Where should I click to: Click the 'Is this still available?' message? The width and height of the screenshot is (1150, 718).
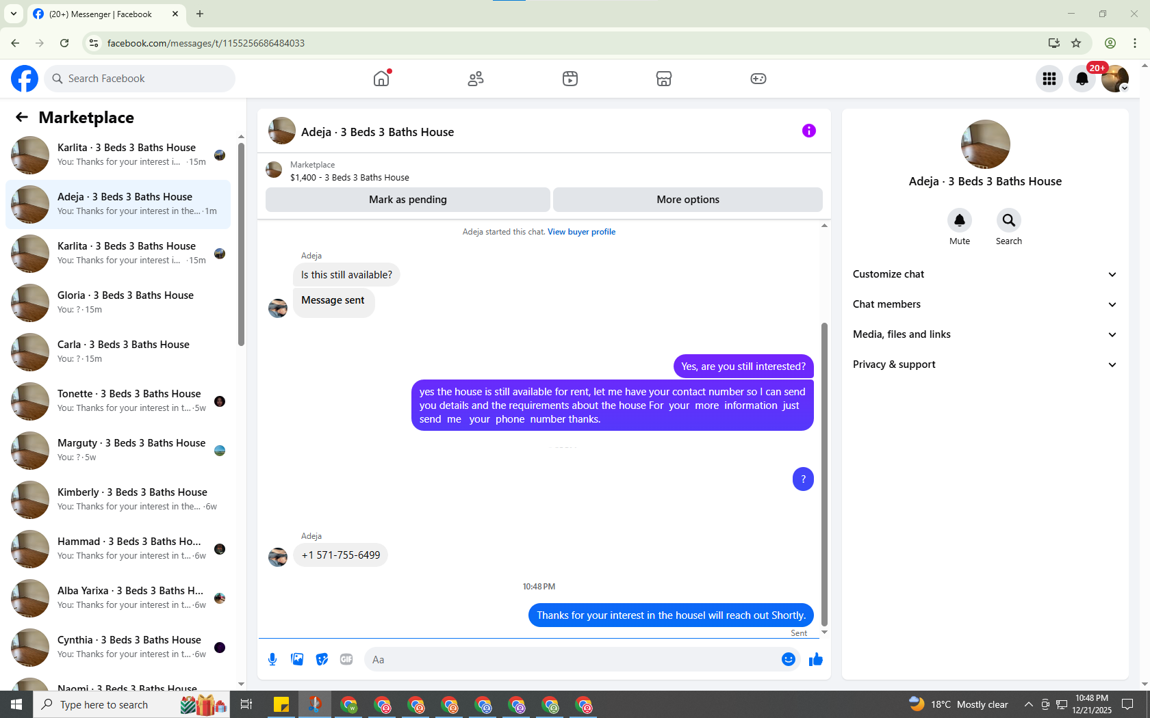point(346,275)
